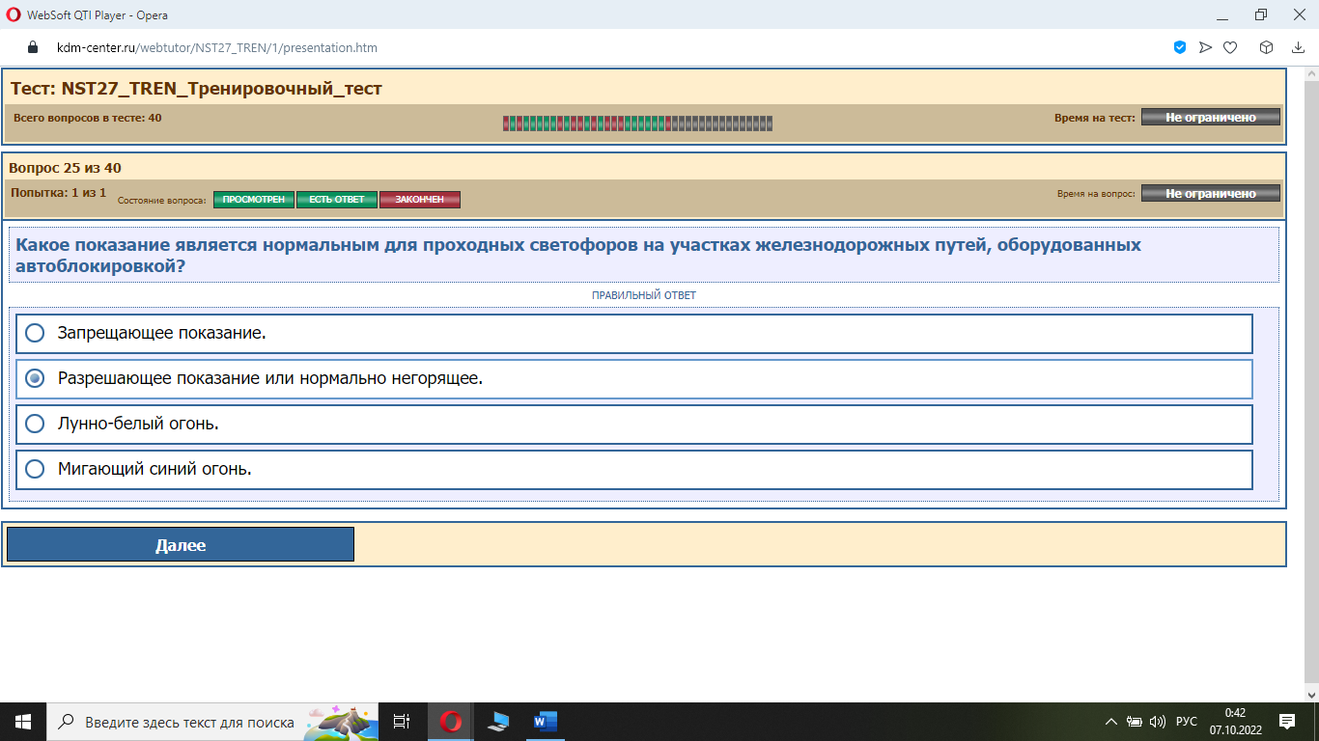Click the 'Всего вопросов в тесте: 40' text
The image size is (1319, 741).
coord(88,118)
